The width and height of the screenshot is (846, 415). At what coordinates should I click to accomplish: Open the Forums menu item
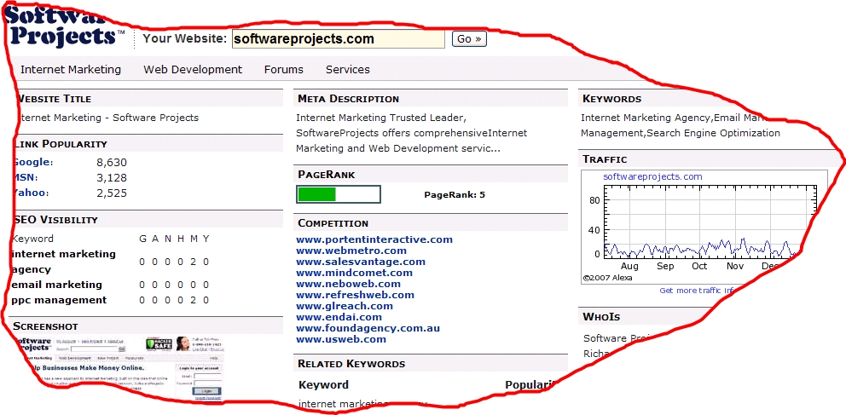point(284,70)
